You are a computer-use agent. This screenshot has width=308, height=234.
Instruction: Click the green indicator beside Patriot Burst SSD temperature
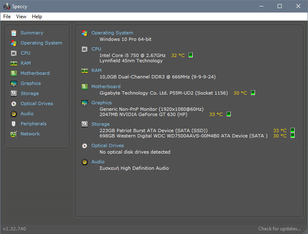(x=293, y=130)
